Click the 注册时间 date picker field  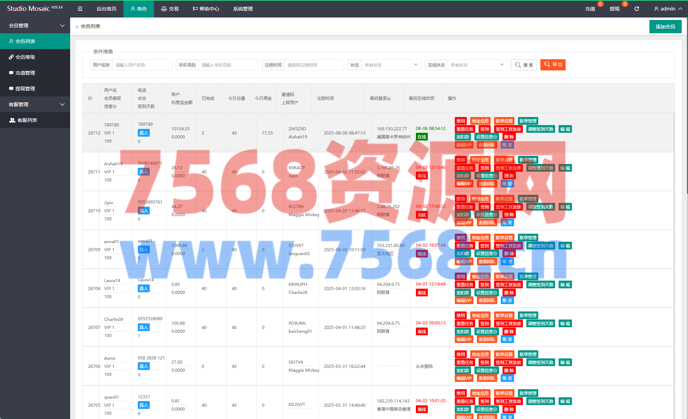click(x=313, y=65)
